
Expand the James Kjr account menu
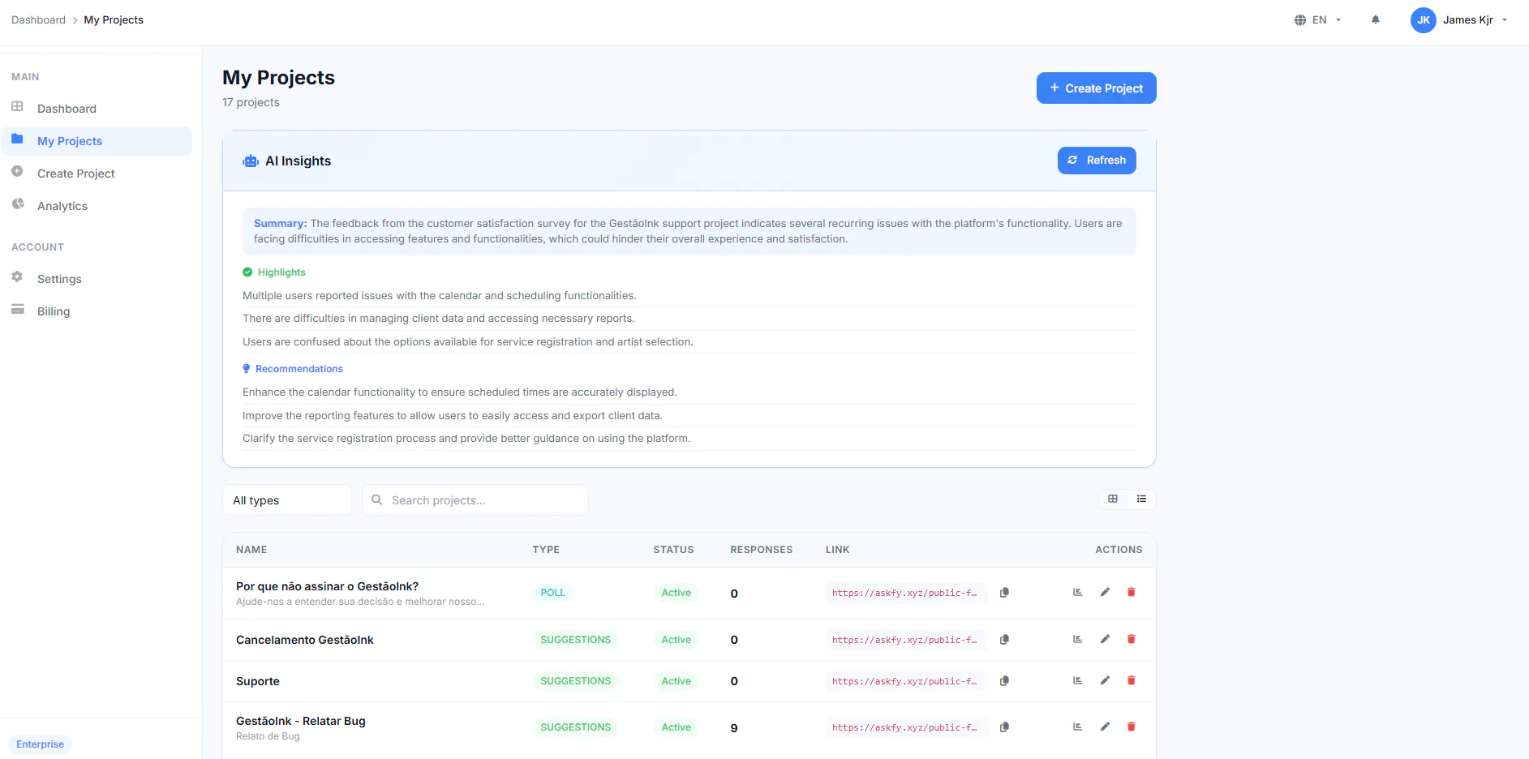pos(1459,19)
